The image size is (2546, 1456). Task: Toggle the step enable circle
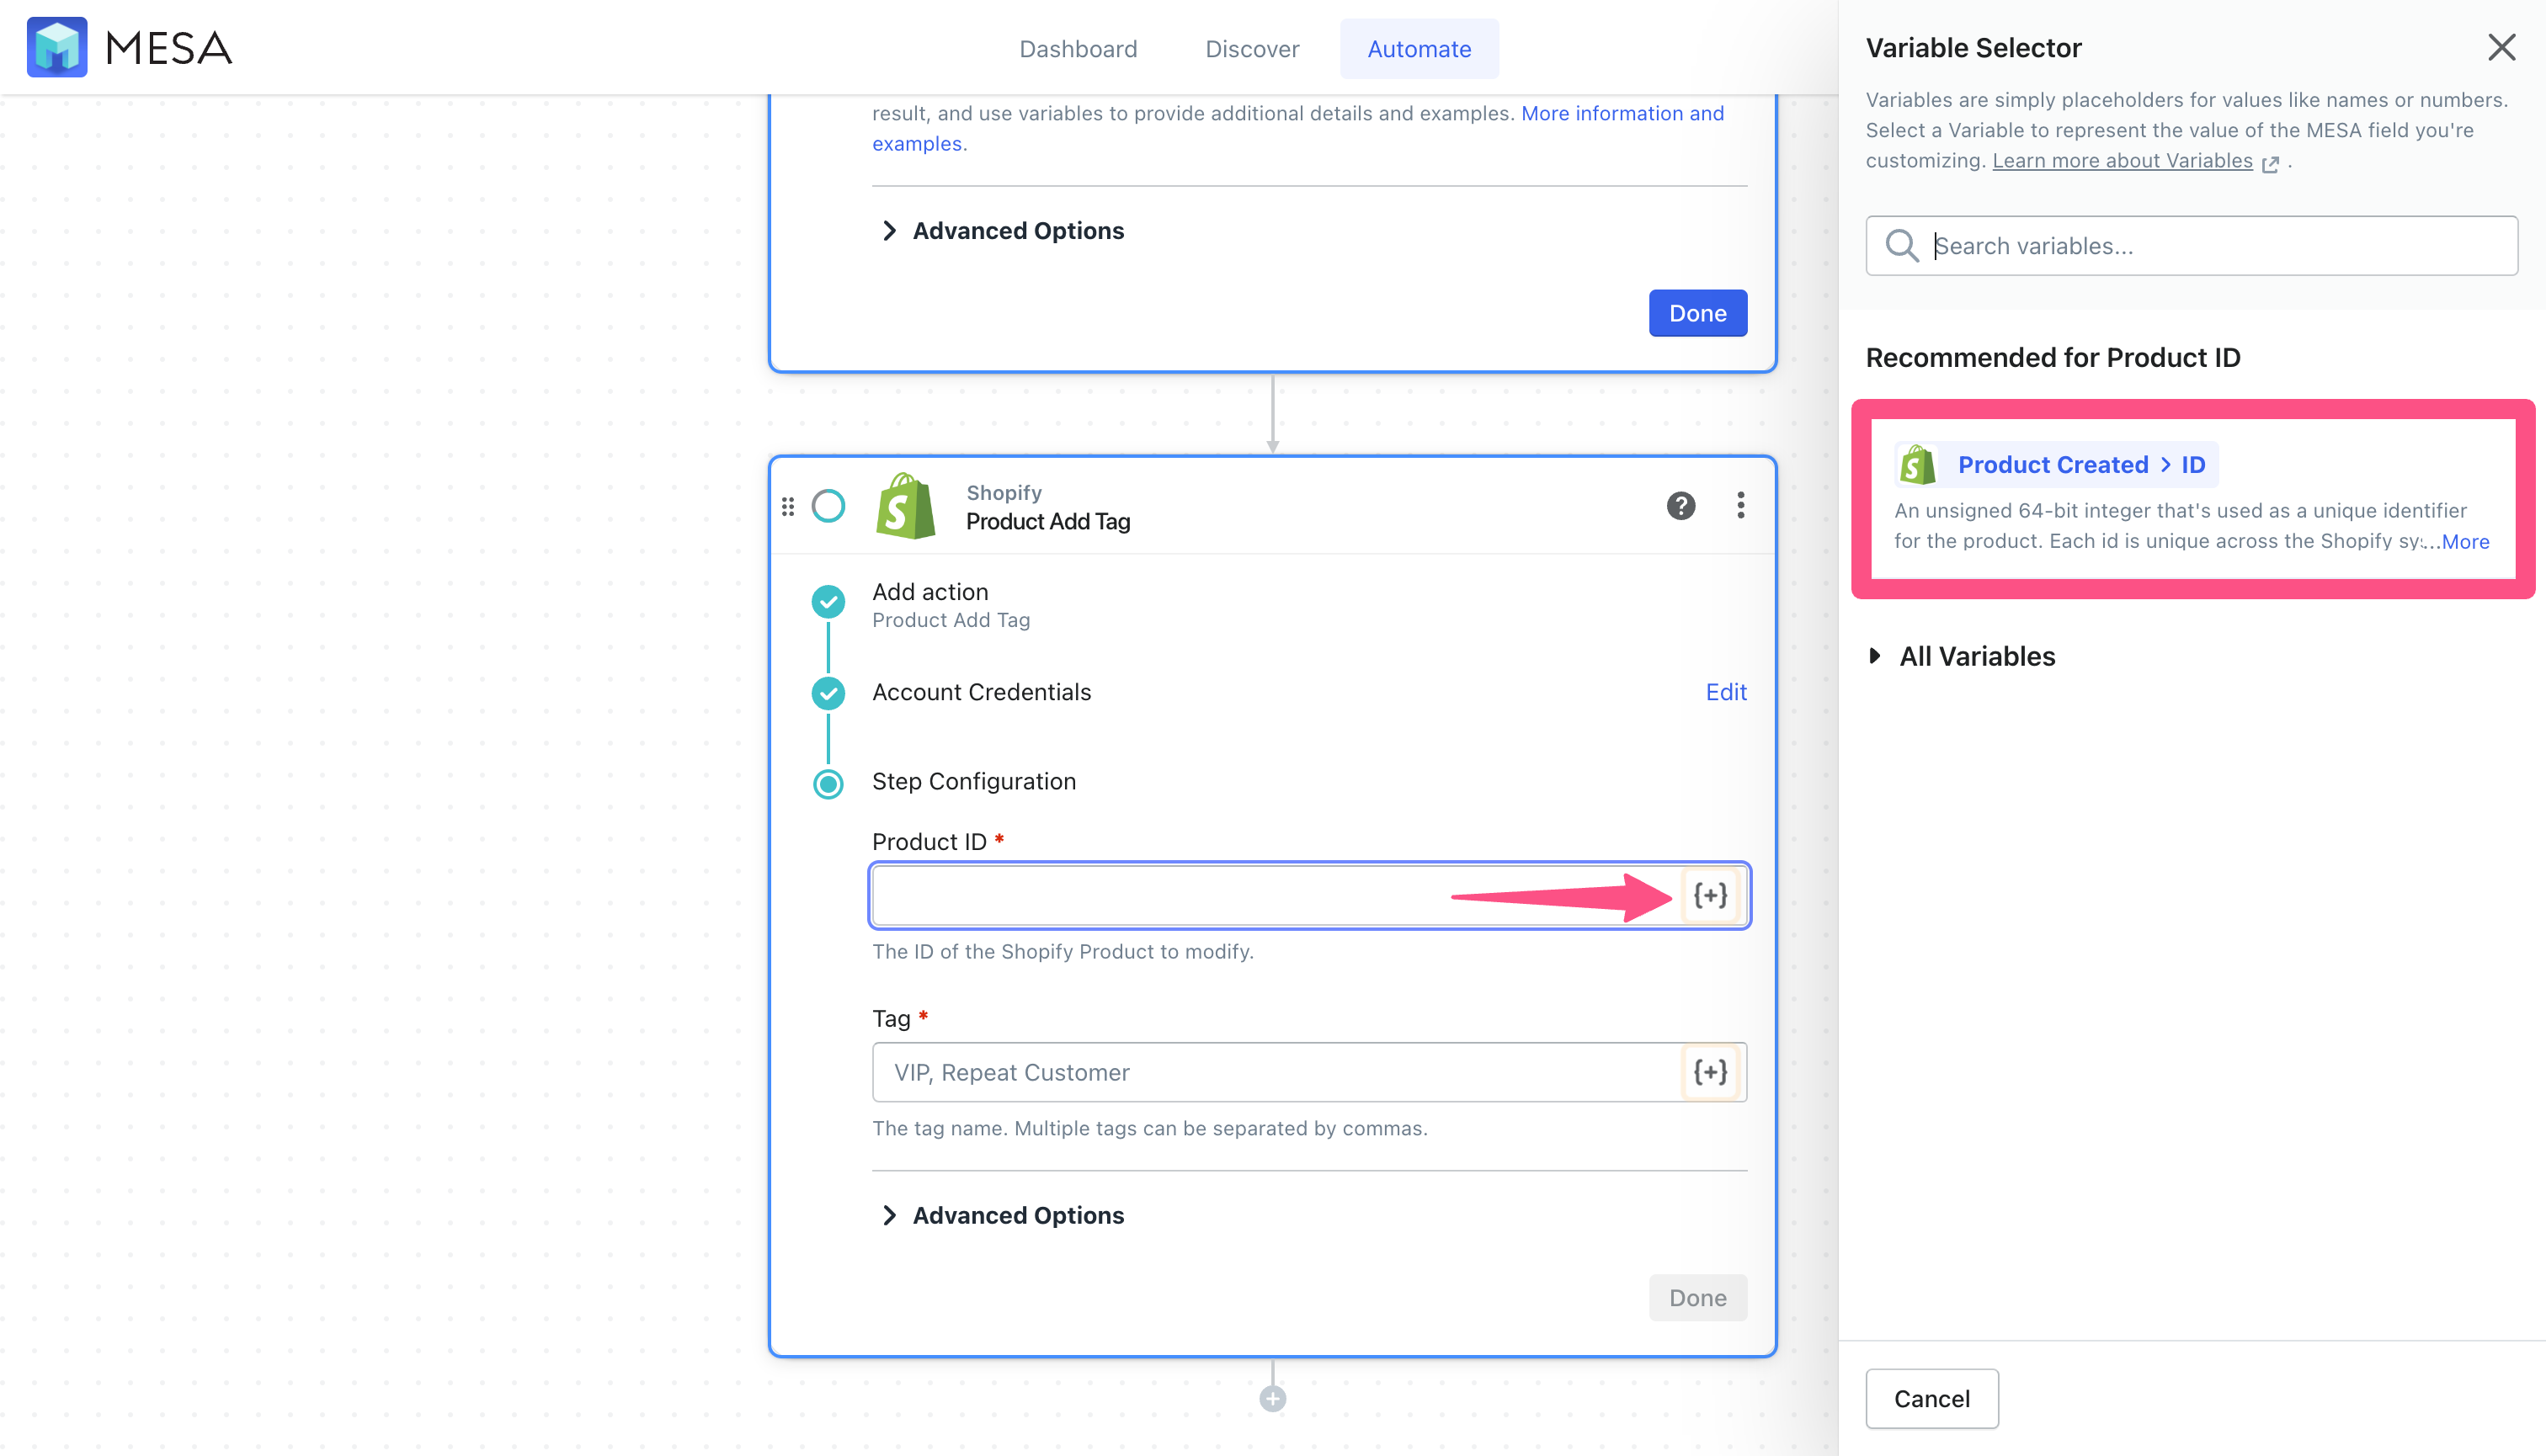pyautogui.click(x=828, y=506)
